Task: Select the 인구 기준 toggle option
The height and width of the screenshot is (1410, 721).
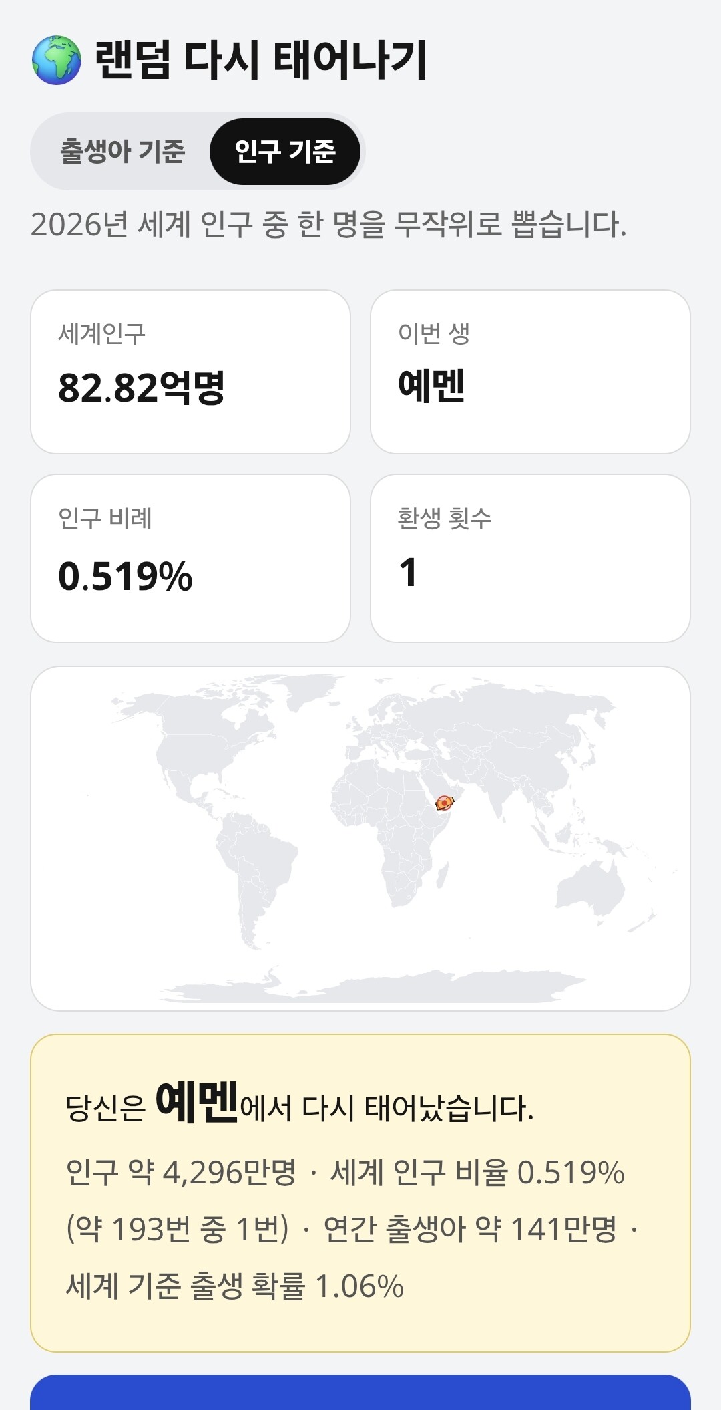Action: click(285, 151)
